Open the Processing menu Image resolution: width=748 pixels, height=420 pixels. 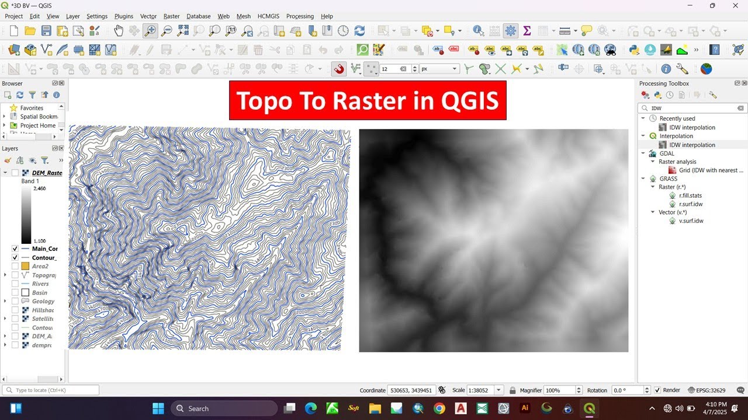click(x=300, y=16)
